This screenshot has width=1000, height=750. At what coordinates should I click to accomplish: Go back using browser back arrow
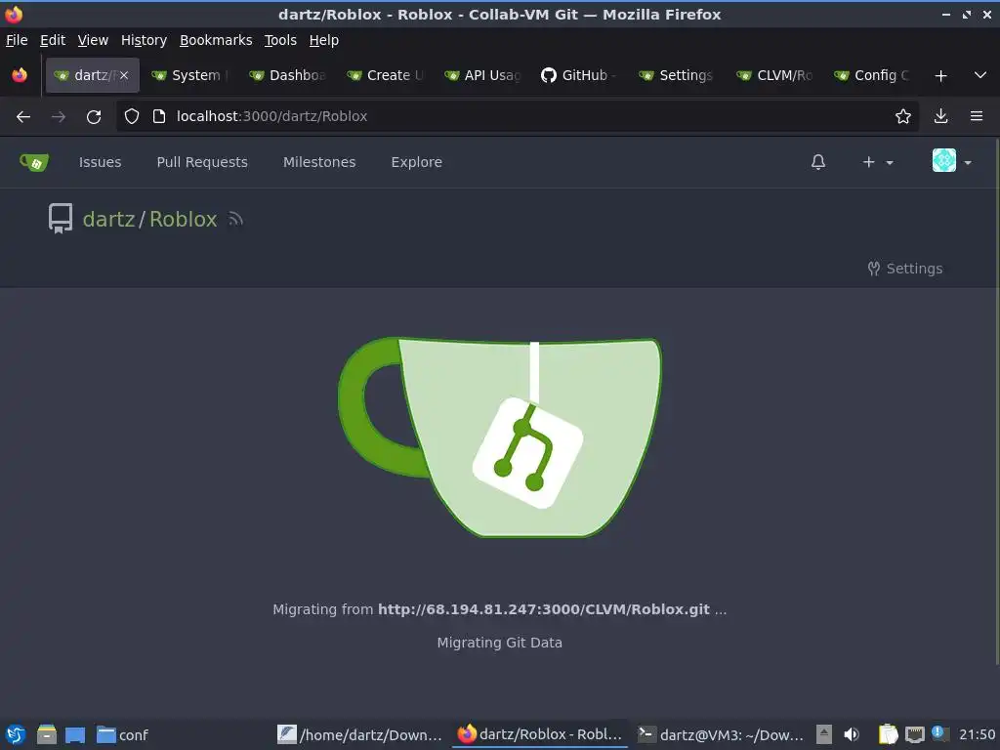23,117
